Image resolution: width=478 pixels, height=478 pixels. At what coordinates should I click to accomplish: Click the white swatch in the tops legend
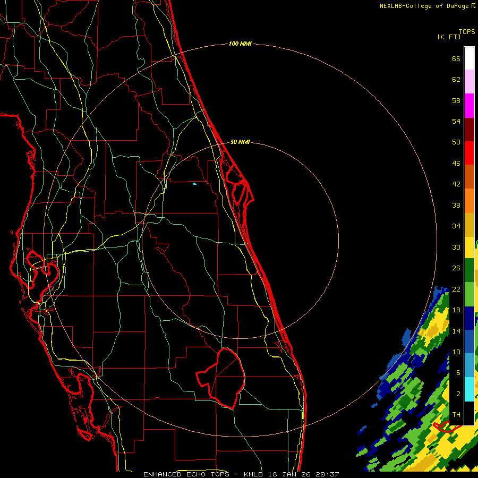coord(469,58)
